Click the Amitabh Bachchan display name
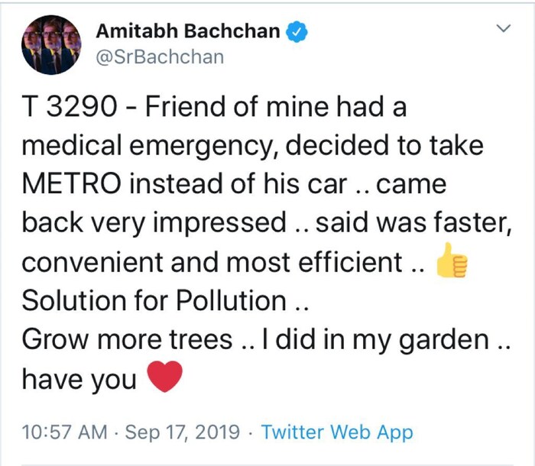The image size is (535, 466). [x=188, y=32]
